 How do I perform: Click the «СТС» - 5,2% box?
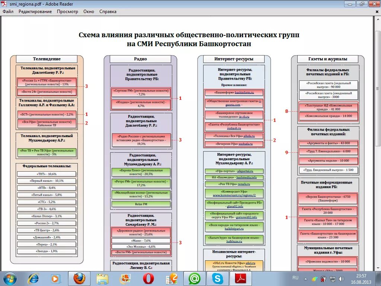point(47,202)
